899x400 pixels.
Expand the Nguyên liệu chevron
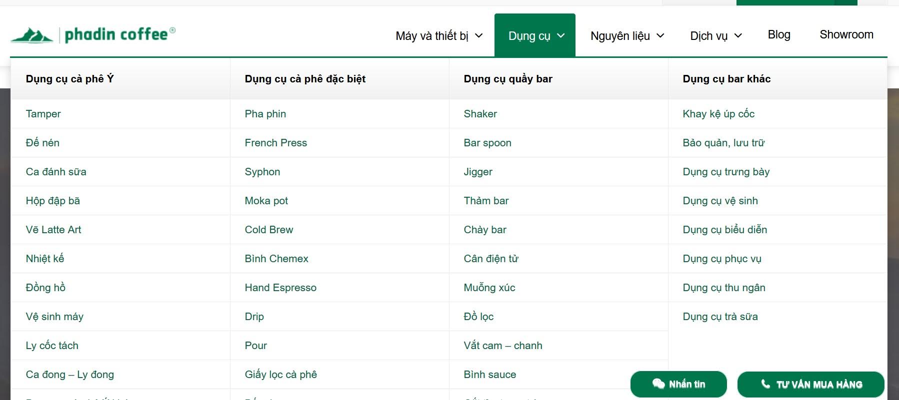coord(660,36)
